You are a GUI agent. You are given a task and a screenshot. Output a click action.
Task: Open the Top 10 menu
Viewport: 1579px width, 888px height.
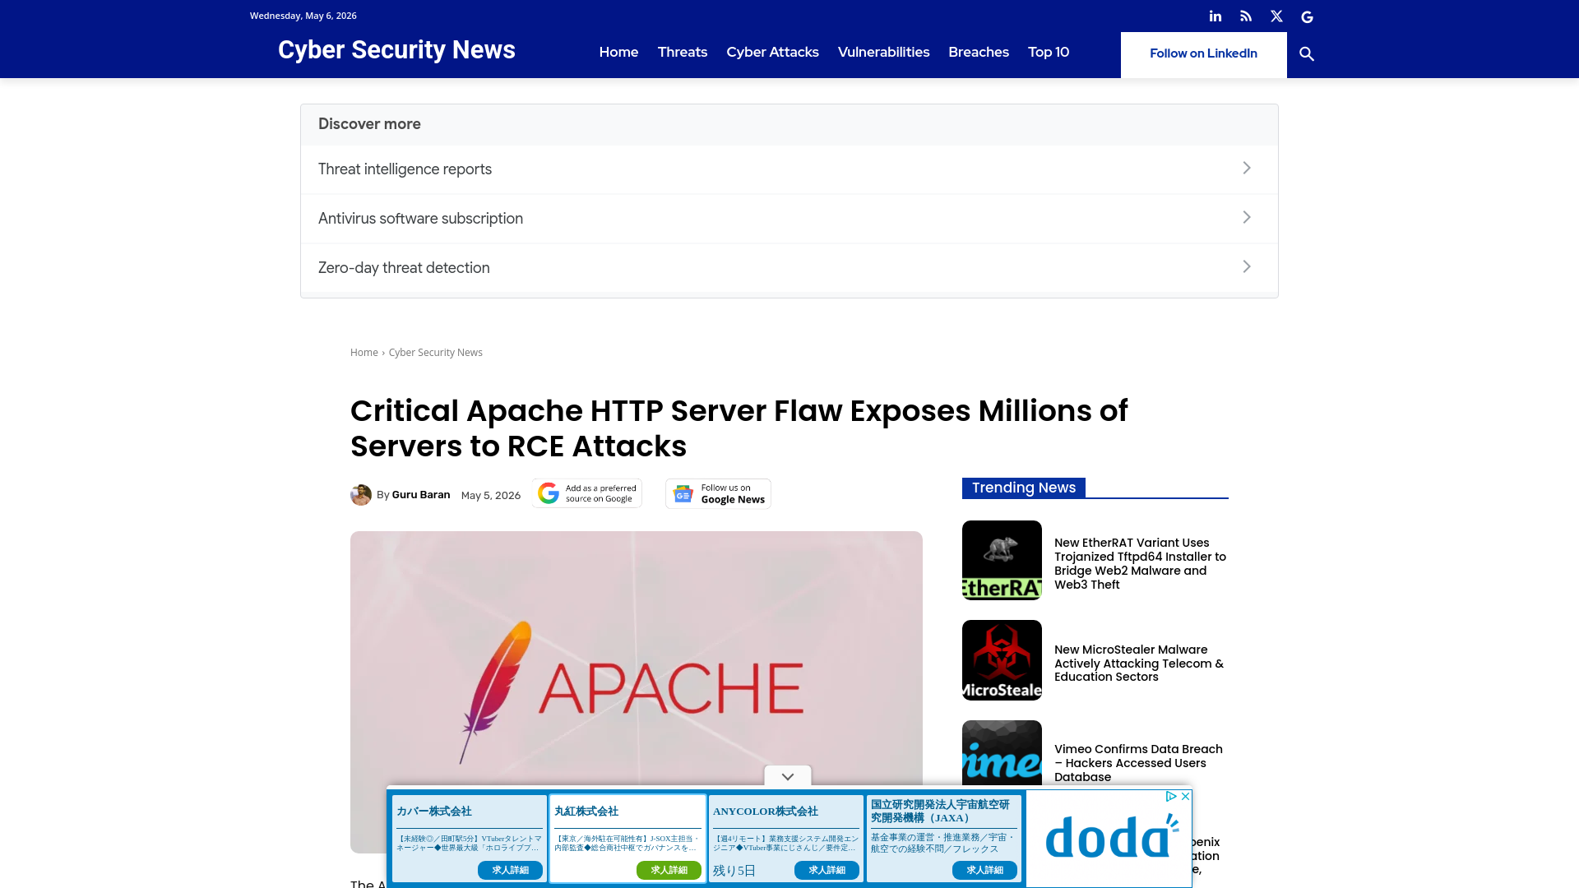click(x=1049, y=52)
